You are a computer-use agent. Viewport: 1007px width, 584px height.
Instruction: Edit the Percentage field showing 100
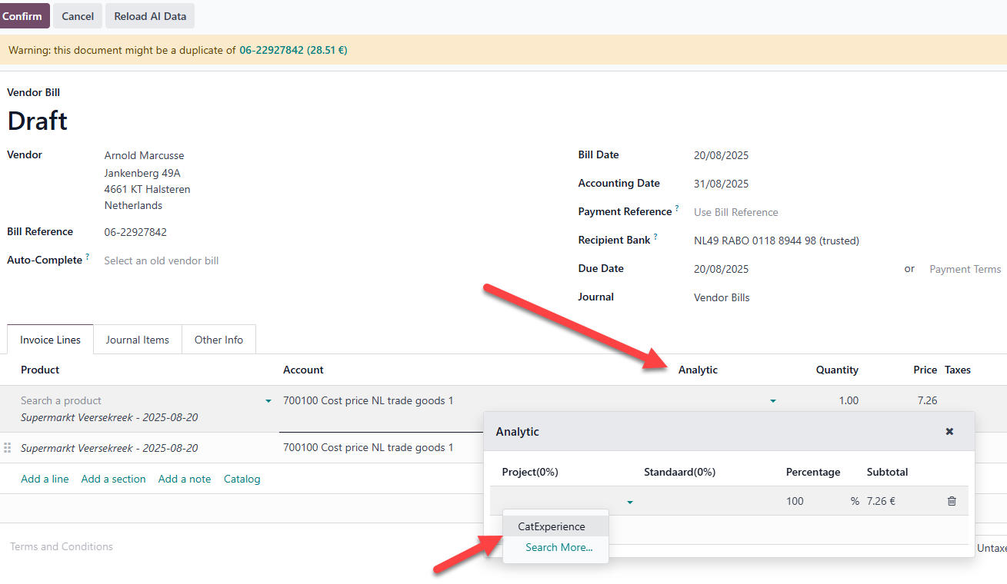click(x=808, y=501)
